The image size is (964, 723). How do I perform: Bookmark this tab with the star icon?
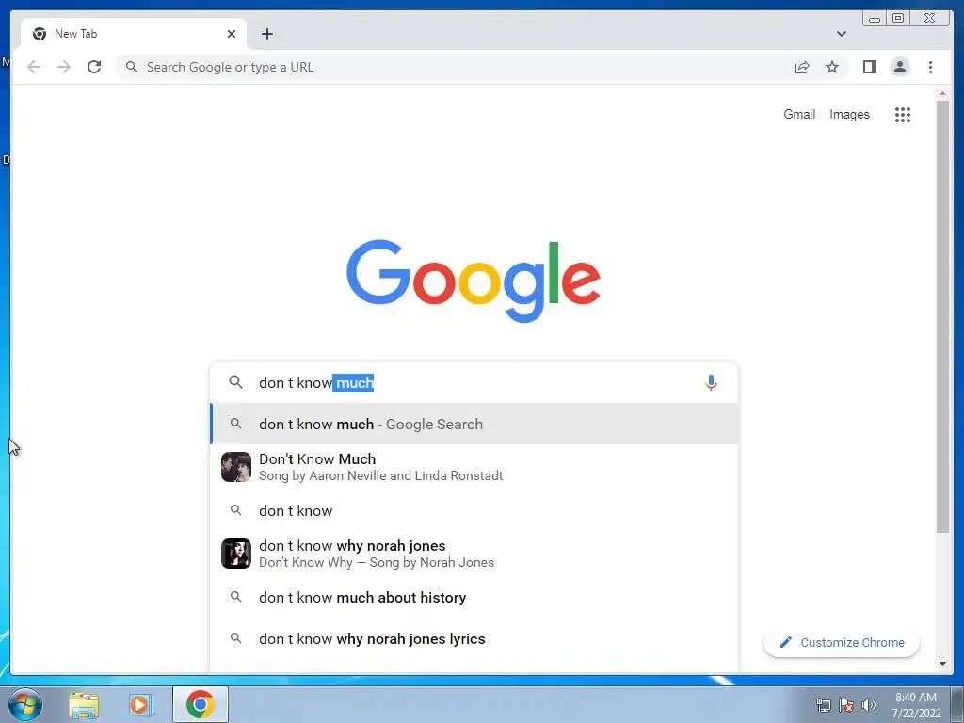pyautogui.click(x=832, y=67)
